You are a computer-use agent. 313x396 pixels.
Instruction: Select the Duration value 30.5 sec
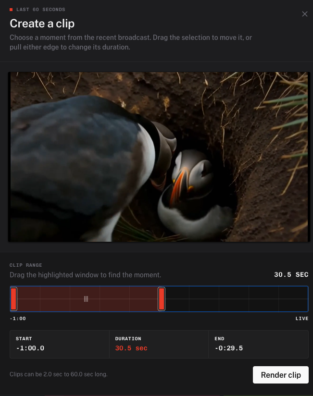click(x=131, y=348)
